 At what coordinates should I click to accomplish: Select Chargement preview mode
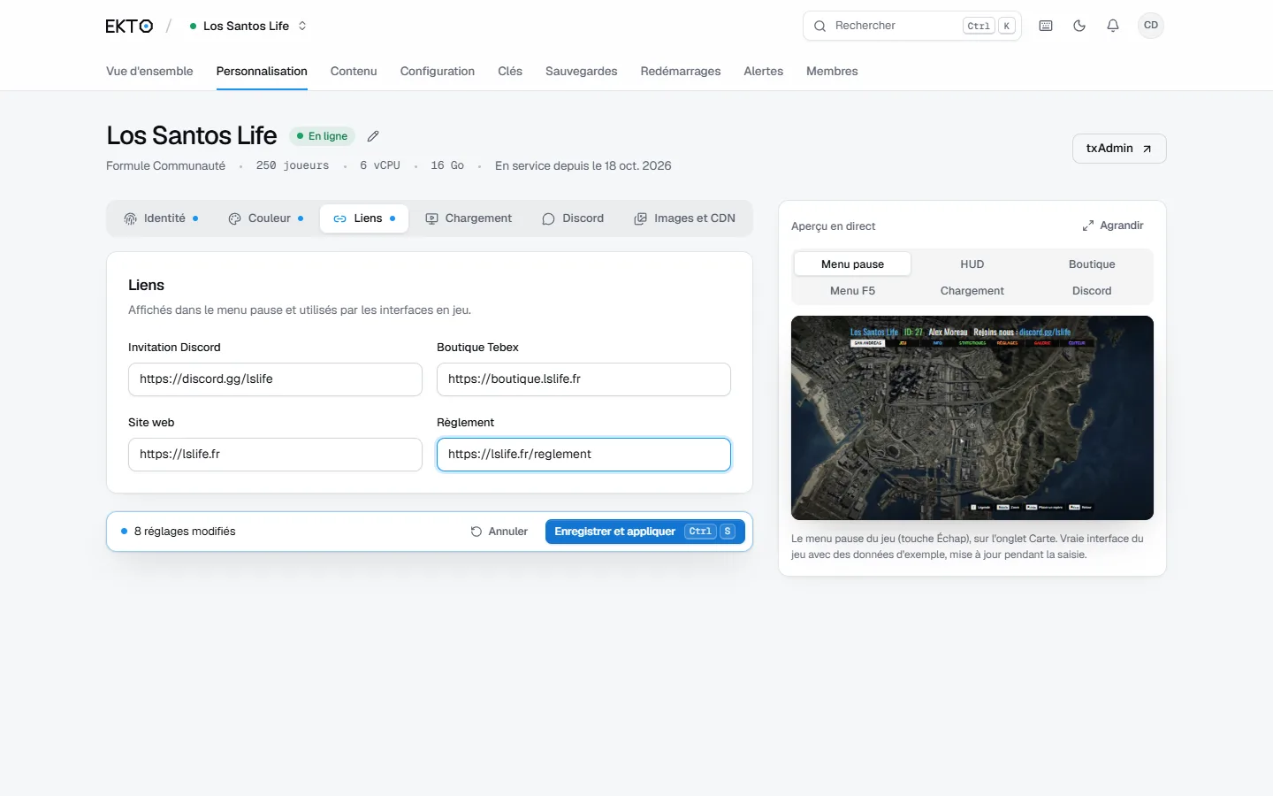[x=972, y=291]
